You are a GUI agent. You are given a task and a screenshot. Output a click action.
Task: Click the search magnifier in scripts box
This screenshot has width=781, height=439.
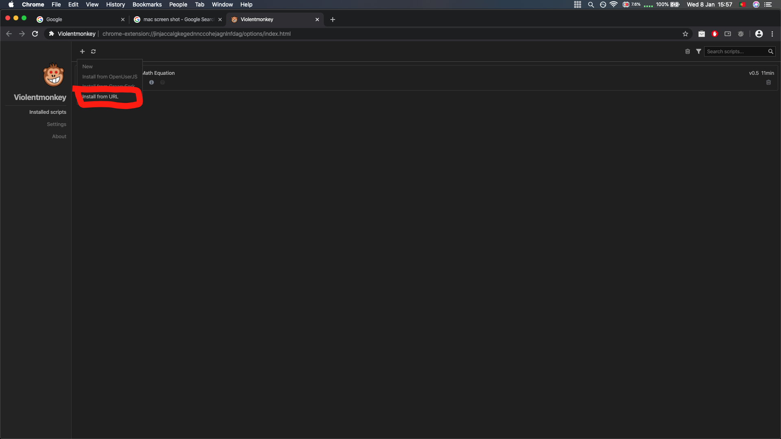point(770,52)
